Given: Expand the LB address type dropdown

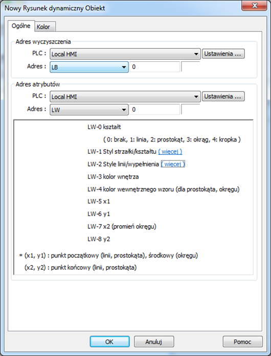Looking at the screenshot, I should click(89, 67).
